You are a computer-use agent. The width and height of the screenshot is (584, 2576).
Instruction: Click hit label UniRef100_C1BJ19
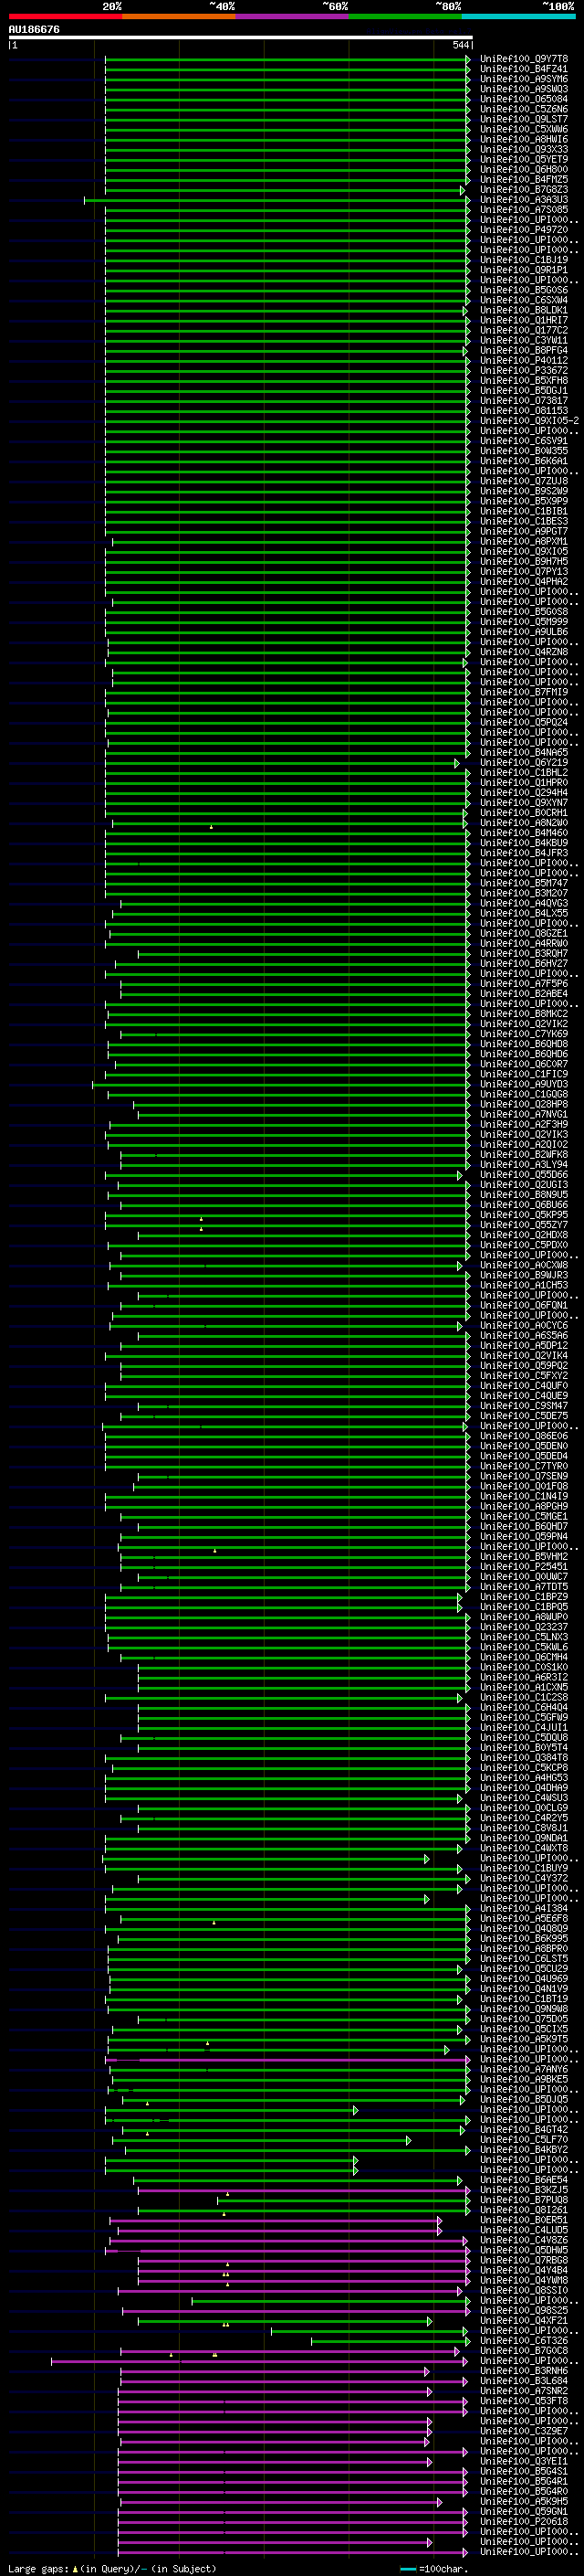(x=523, y=260)
